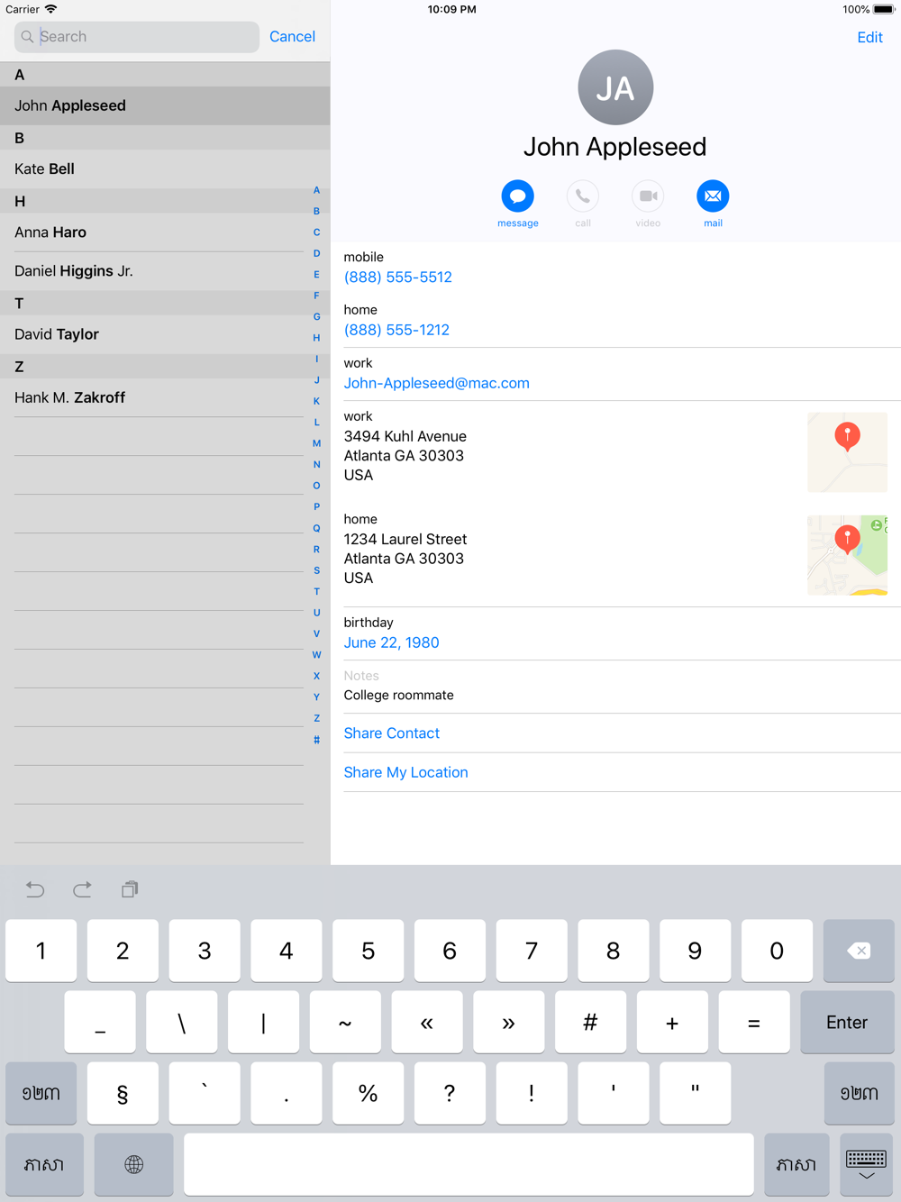The width and height of the screenshot is (901, 1202).
Task: Open the home address map thumbnail
Action: pos(847,555)
